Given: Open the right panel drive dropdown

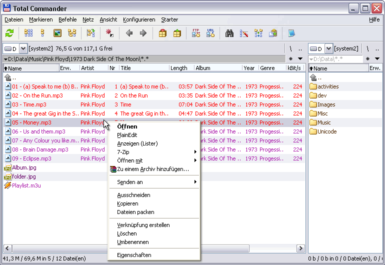Looking at the screenshot, I should [x=328, y=48].
